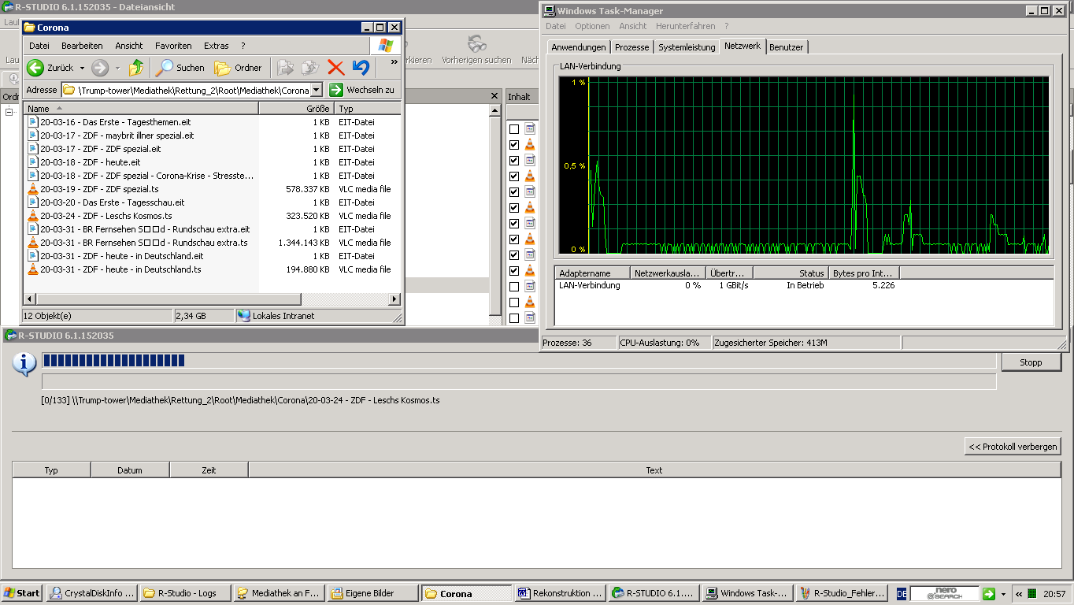Image resolution: width=1074 pixels, height=605 pixels.
Task: Select VLC icon of Leschs Kosmos.ts
Action: coord(33,216)
